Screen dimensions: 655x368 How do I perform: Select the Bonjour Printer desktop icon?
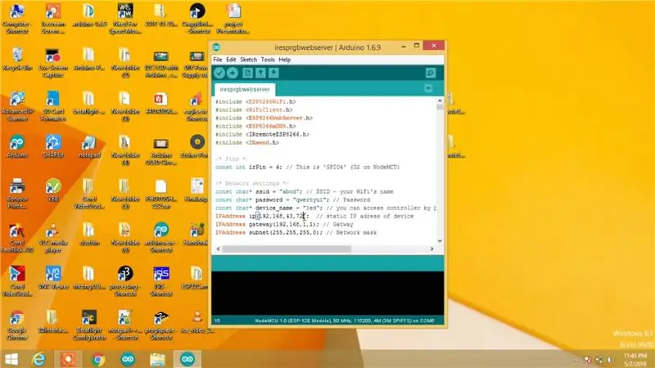(17, 193)
